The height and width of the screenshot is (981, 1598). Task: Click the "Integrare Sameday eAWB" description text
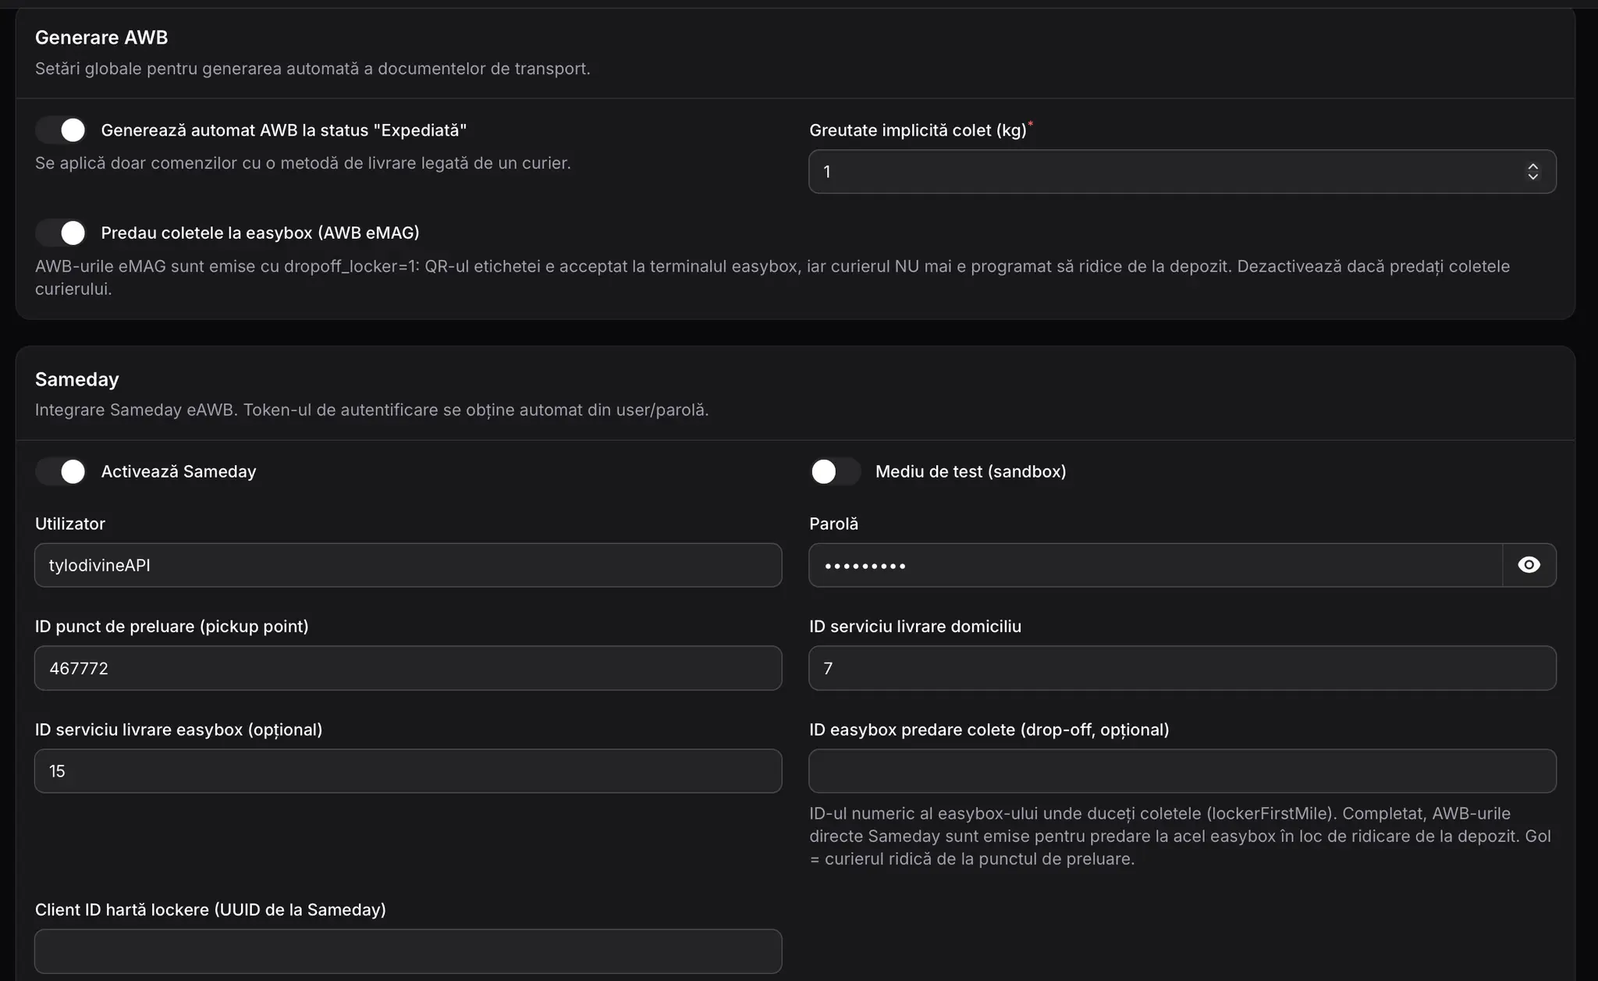pyautogui.click(x=372, y=410)
